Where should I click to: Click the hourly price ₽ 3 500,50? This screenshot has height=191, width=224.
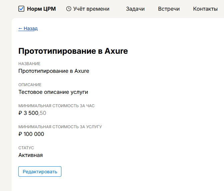click(32, 113)
